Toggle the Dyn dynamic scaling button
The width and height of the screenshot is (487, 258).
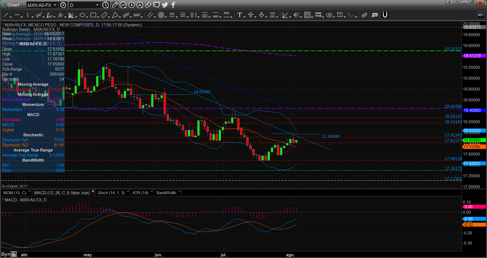coord(6,254)
